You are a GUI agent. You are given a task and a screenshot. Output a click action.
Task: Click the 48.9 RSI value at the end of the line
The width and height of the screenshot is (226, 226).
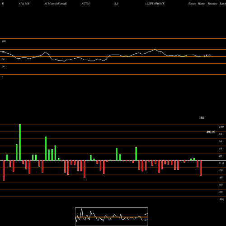[207, 56]
